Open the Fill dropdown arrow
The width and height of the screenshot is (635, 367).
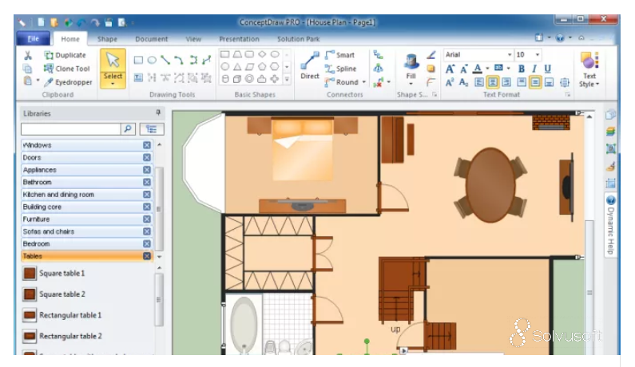[411, 84]
